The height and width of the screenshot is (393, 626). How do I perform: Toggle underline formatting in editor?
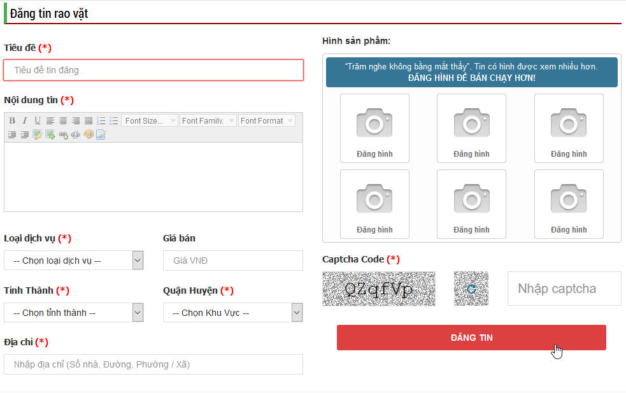point(38,120)
